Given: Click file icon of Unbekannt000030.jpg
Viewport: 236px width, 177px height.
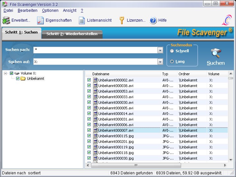Looking at the screenshot, I should coord(95,158).
